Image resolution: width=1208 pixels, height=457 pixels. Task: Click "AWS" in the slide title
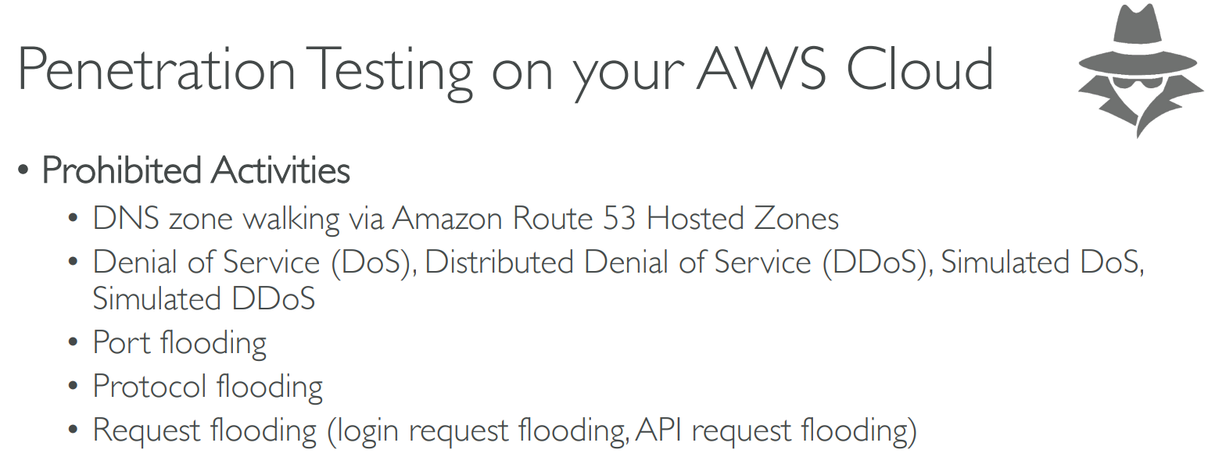762,70
